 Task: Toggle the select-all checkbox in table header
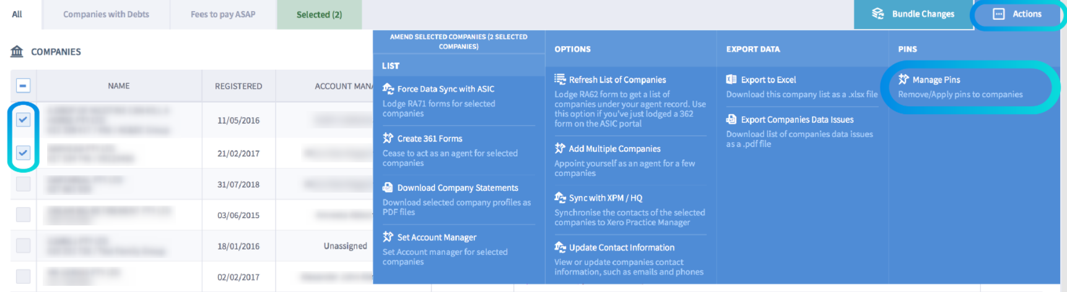23,86
